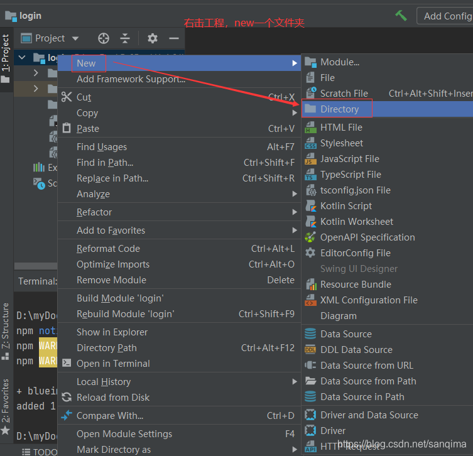
Task: Choose Directory from the New submenu
Action: click(388, 109)
